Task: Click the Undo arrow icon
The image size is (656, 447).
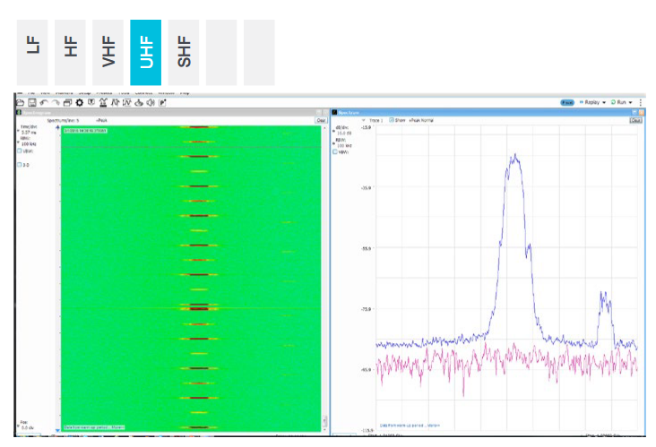Action: coord(43,103)
